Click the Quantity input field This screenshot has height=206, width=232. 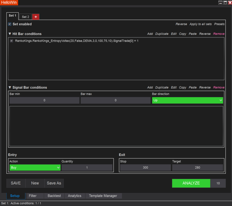click(87, 168)
